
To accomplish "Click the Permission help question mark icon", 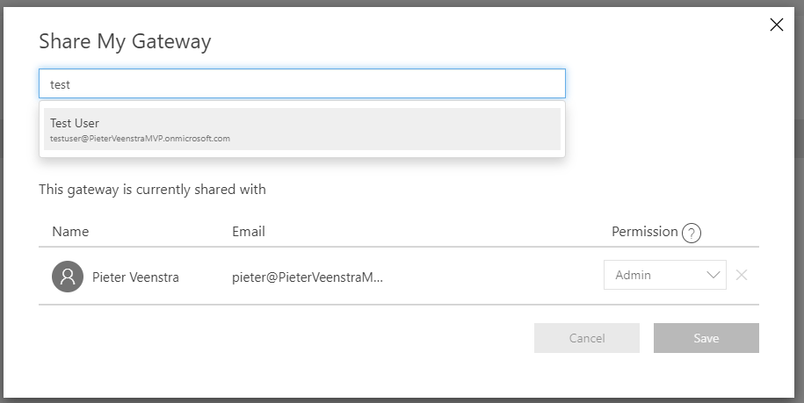I will [692, 233].
